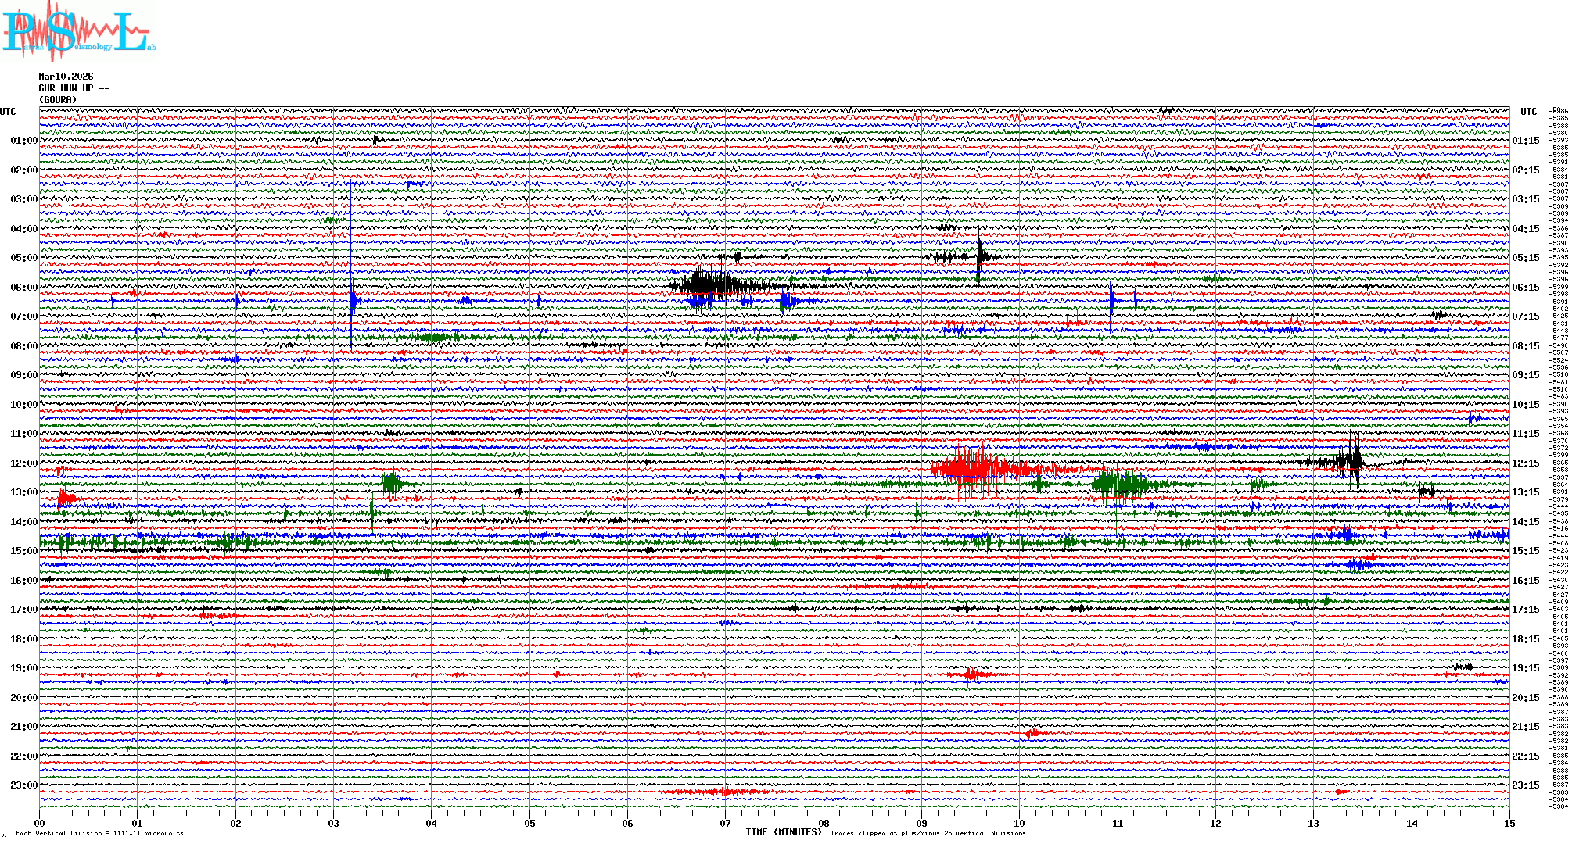Image resolution: width=1572 pixels, height=844 pixels.
Task: Click the right UTC axis label
Action: point(1528,112)
